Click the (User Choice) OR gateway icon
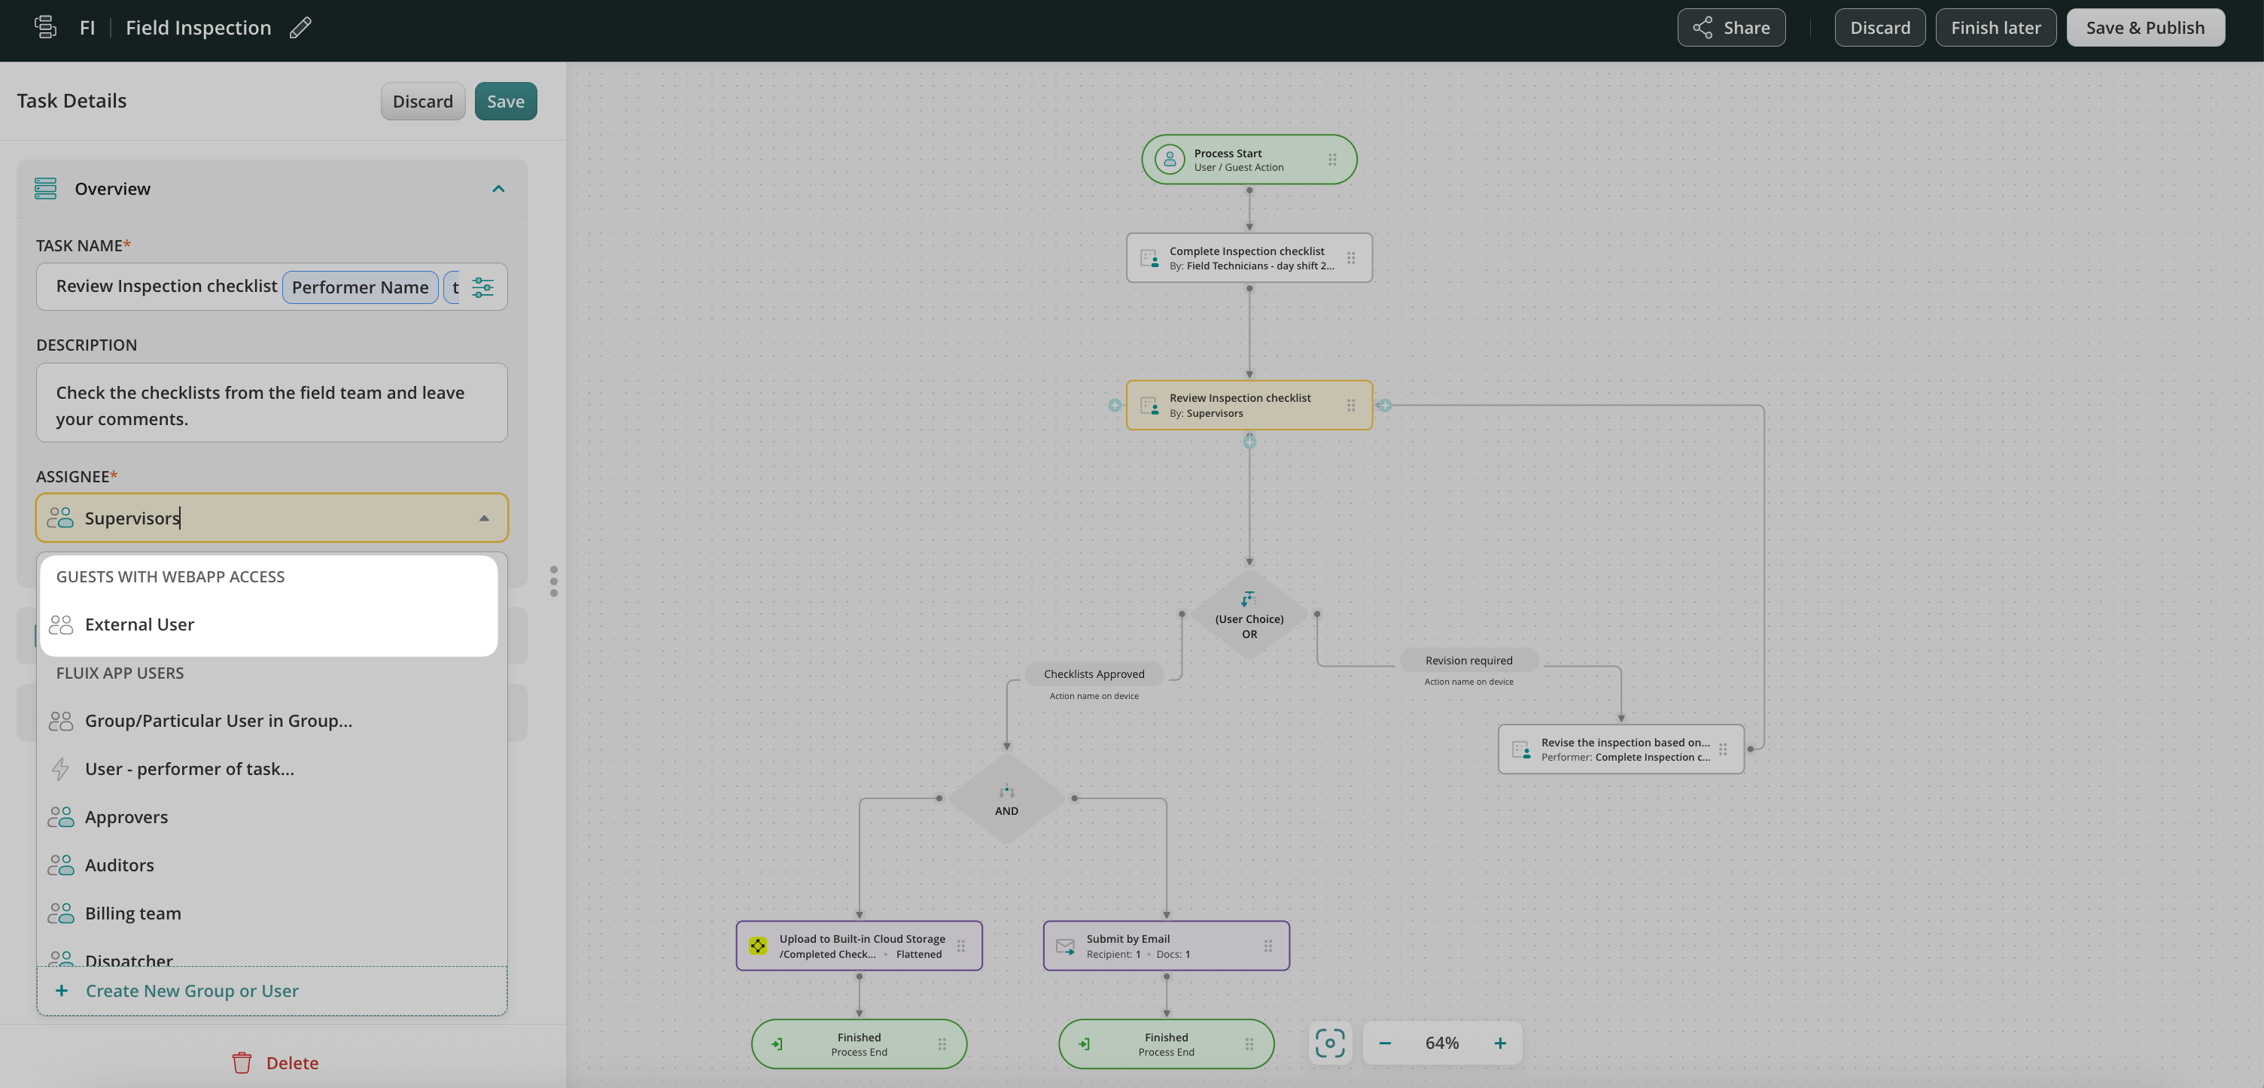 [x=1249, y=600]
